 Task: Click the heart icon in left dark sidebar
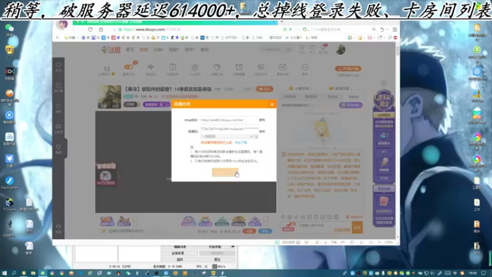tap(58, 65)
